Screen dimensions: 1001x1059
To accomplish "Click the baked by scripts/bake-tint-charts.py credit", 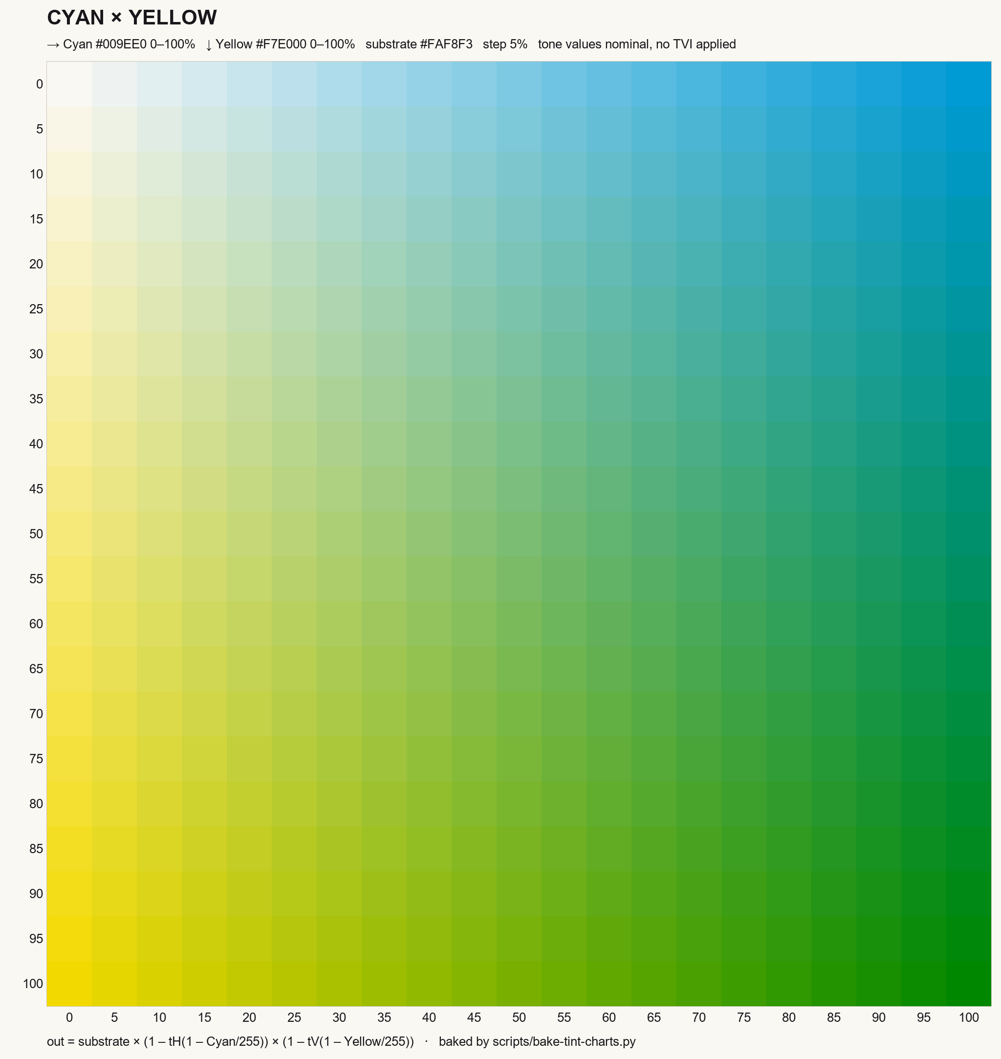I will pyautogui.click(x=537, y=1041).
